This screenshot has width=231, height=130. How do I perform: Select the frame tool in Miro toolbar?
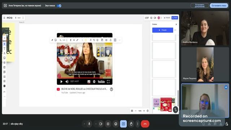click(4, 77)
